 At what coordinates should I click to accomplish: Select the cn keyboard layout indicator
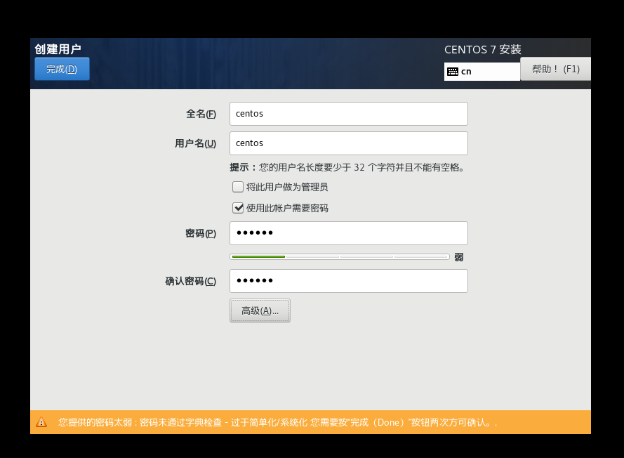pyautogui.click(x=482, y=72)
